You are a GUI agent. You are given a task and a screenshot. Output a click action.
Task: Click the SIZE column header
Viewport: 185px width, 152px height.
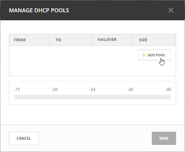click(143, 40)
